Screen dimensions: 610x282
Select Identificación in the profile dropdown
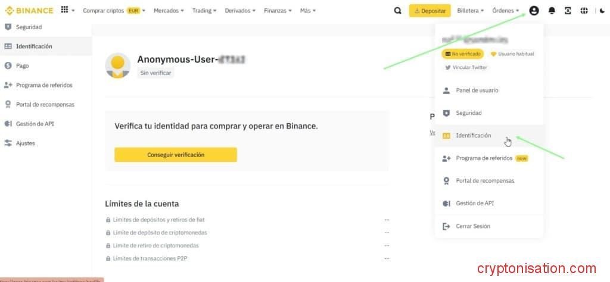(x=473, y=136)
